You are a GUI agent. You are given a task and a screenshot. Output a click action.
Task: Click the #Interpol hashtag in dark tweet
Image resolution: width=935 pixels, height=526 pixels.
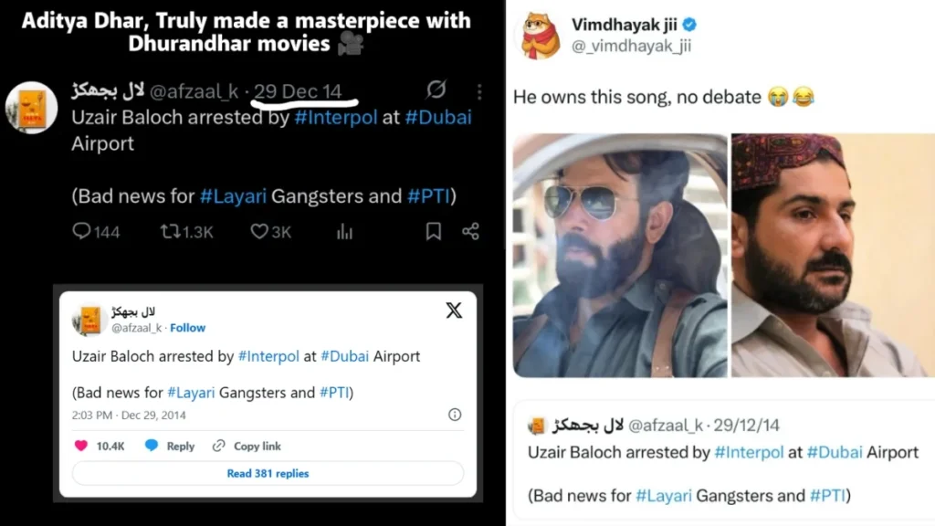click(x=335, y=118)
